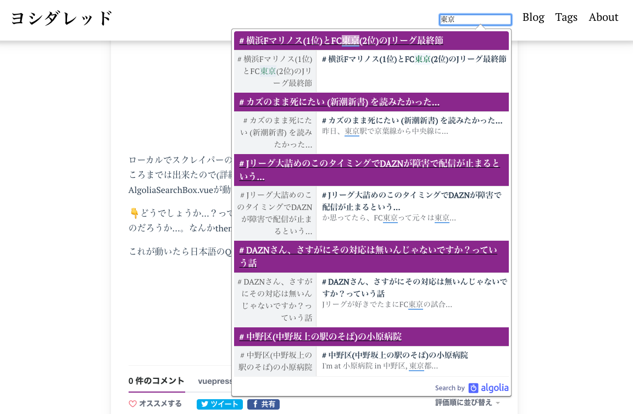This screenshot has width=633, height=414.
Task: Click the bold 中野区(中野坂上の駅のそば) title on right
Action: tap(395, 355)
